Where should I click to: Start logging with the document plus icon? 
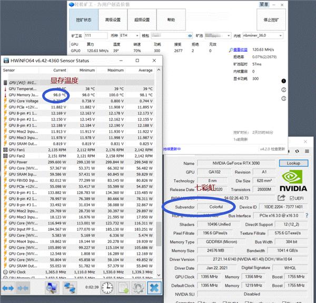tap(123, 288)
